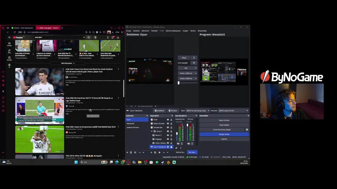This screenshot has height=189, width=337.
Task: Reload the page in Opera browser
Action: pyautogui.click(x=15, y=32)
